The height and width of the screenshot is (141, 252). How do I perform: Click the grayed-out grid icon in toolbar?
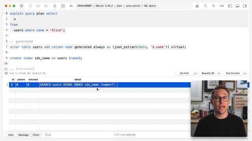(x=46, y=6)
